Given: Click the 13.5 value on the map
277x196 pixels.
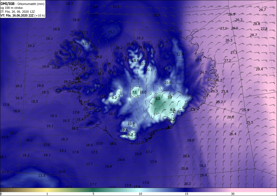Looking at the screenshot, I should tap(161, 45).
